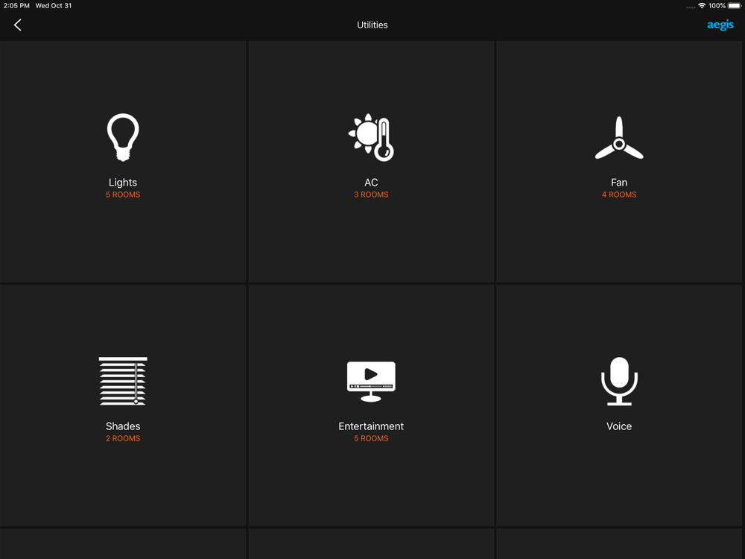Click the AC label
Screen dimensions: 745x559
coord(371,183)
